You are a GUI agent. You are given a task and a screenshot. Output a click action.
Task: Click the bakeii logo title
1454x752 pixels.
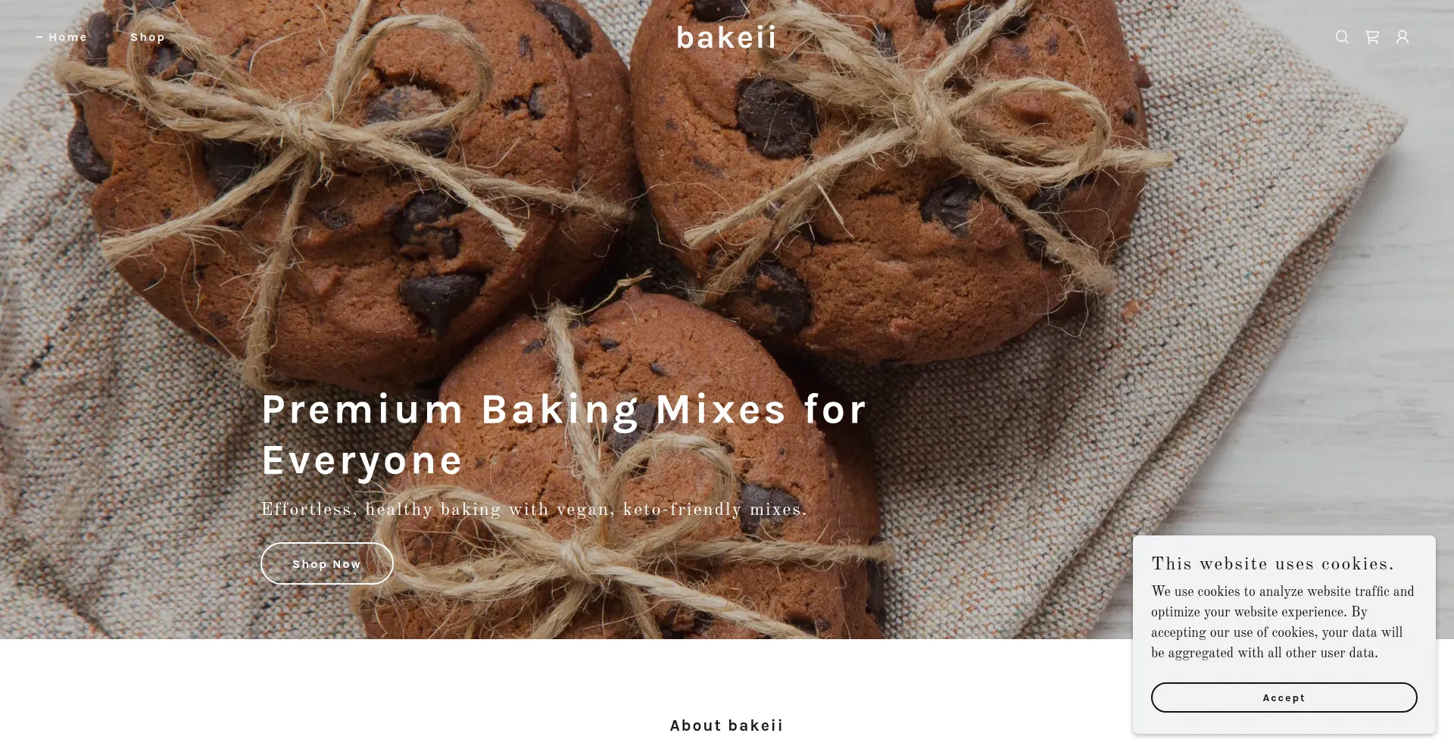tap(726, 37)
